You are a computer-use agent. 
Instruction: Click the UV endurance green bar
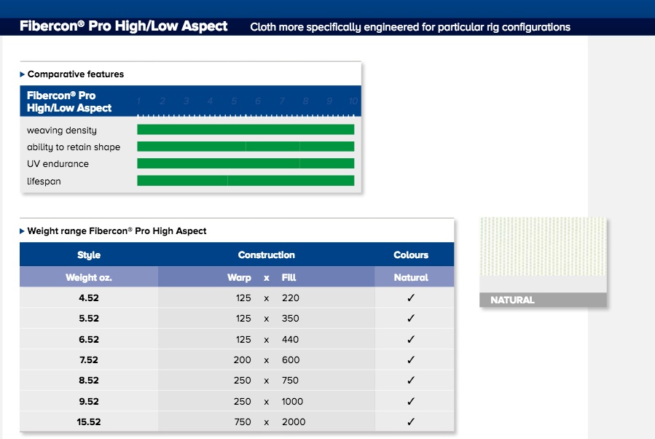(246, 163)
